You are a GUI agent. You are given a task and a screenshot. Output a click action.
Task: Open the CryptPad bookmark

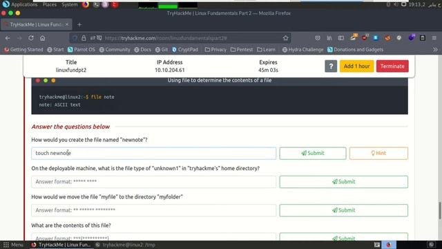pyautogui.click(x=185, y=50)
